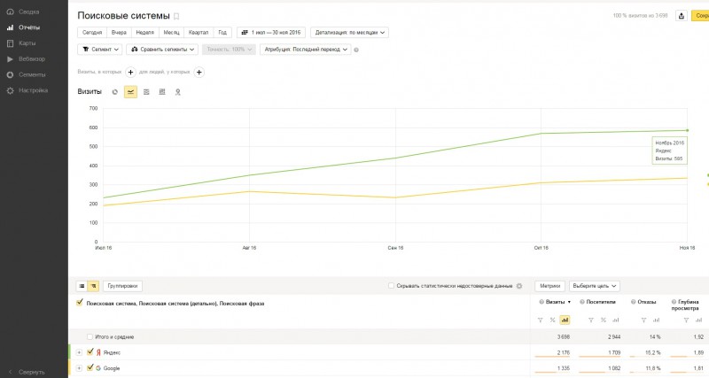Click plus button after 'Визиты, в которых'
Viewport: 709px width, 378px height.
pos(130,72)
